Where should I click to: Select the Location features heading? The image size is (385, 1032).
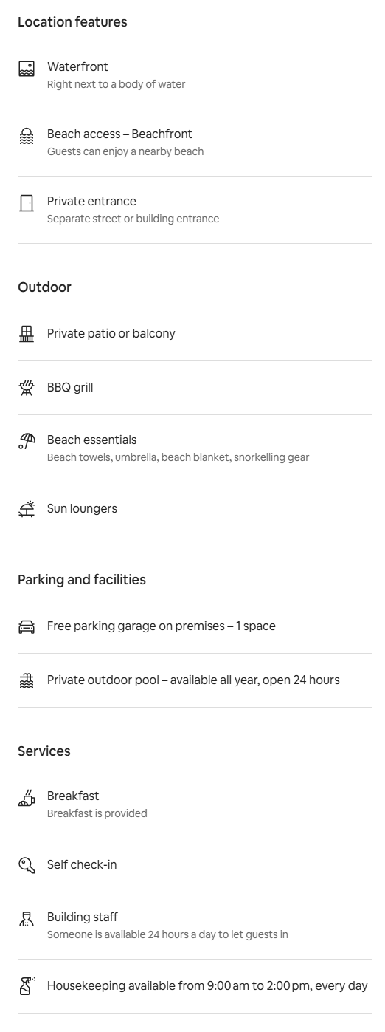point(72,22)
